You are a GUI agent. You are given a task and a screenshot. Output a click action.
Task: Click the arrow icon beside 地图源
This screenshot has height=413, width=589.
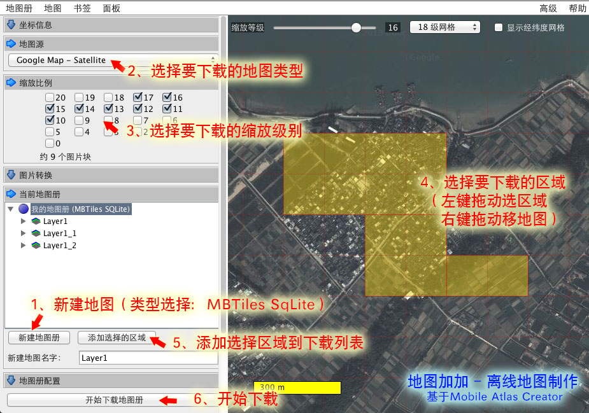11,44
